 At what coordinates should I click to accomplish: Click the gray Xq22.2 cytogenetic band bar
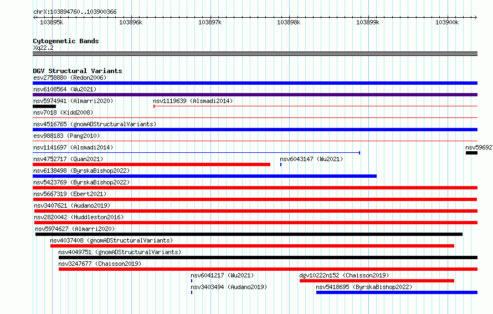click(255, 54)
